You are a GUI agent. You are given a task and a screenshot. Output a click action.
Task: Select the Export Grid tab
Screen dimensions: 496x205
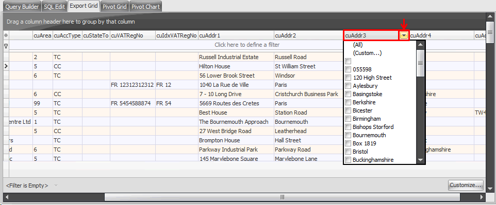[x=84, y=6]
